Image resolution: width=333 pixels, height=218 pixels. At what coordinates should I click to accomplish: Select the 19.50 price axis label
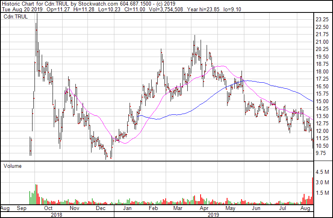pyautogui.click(x=322, y=57)
